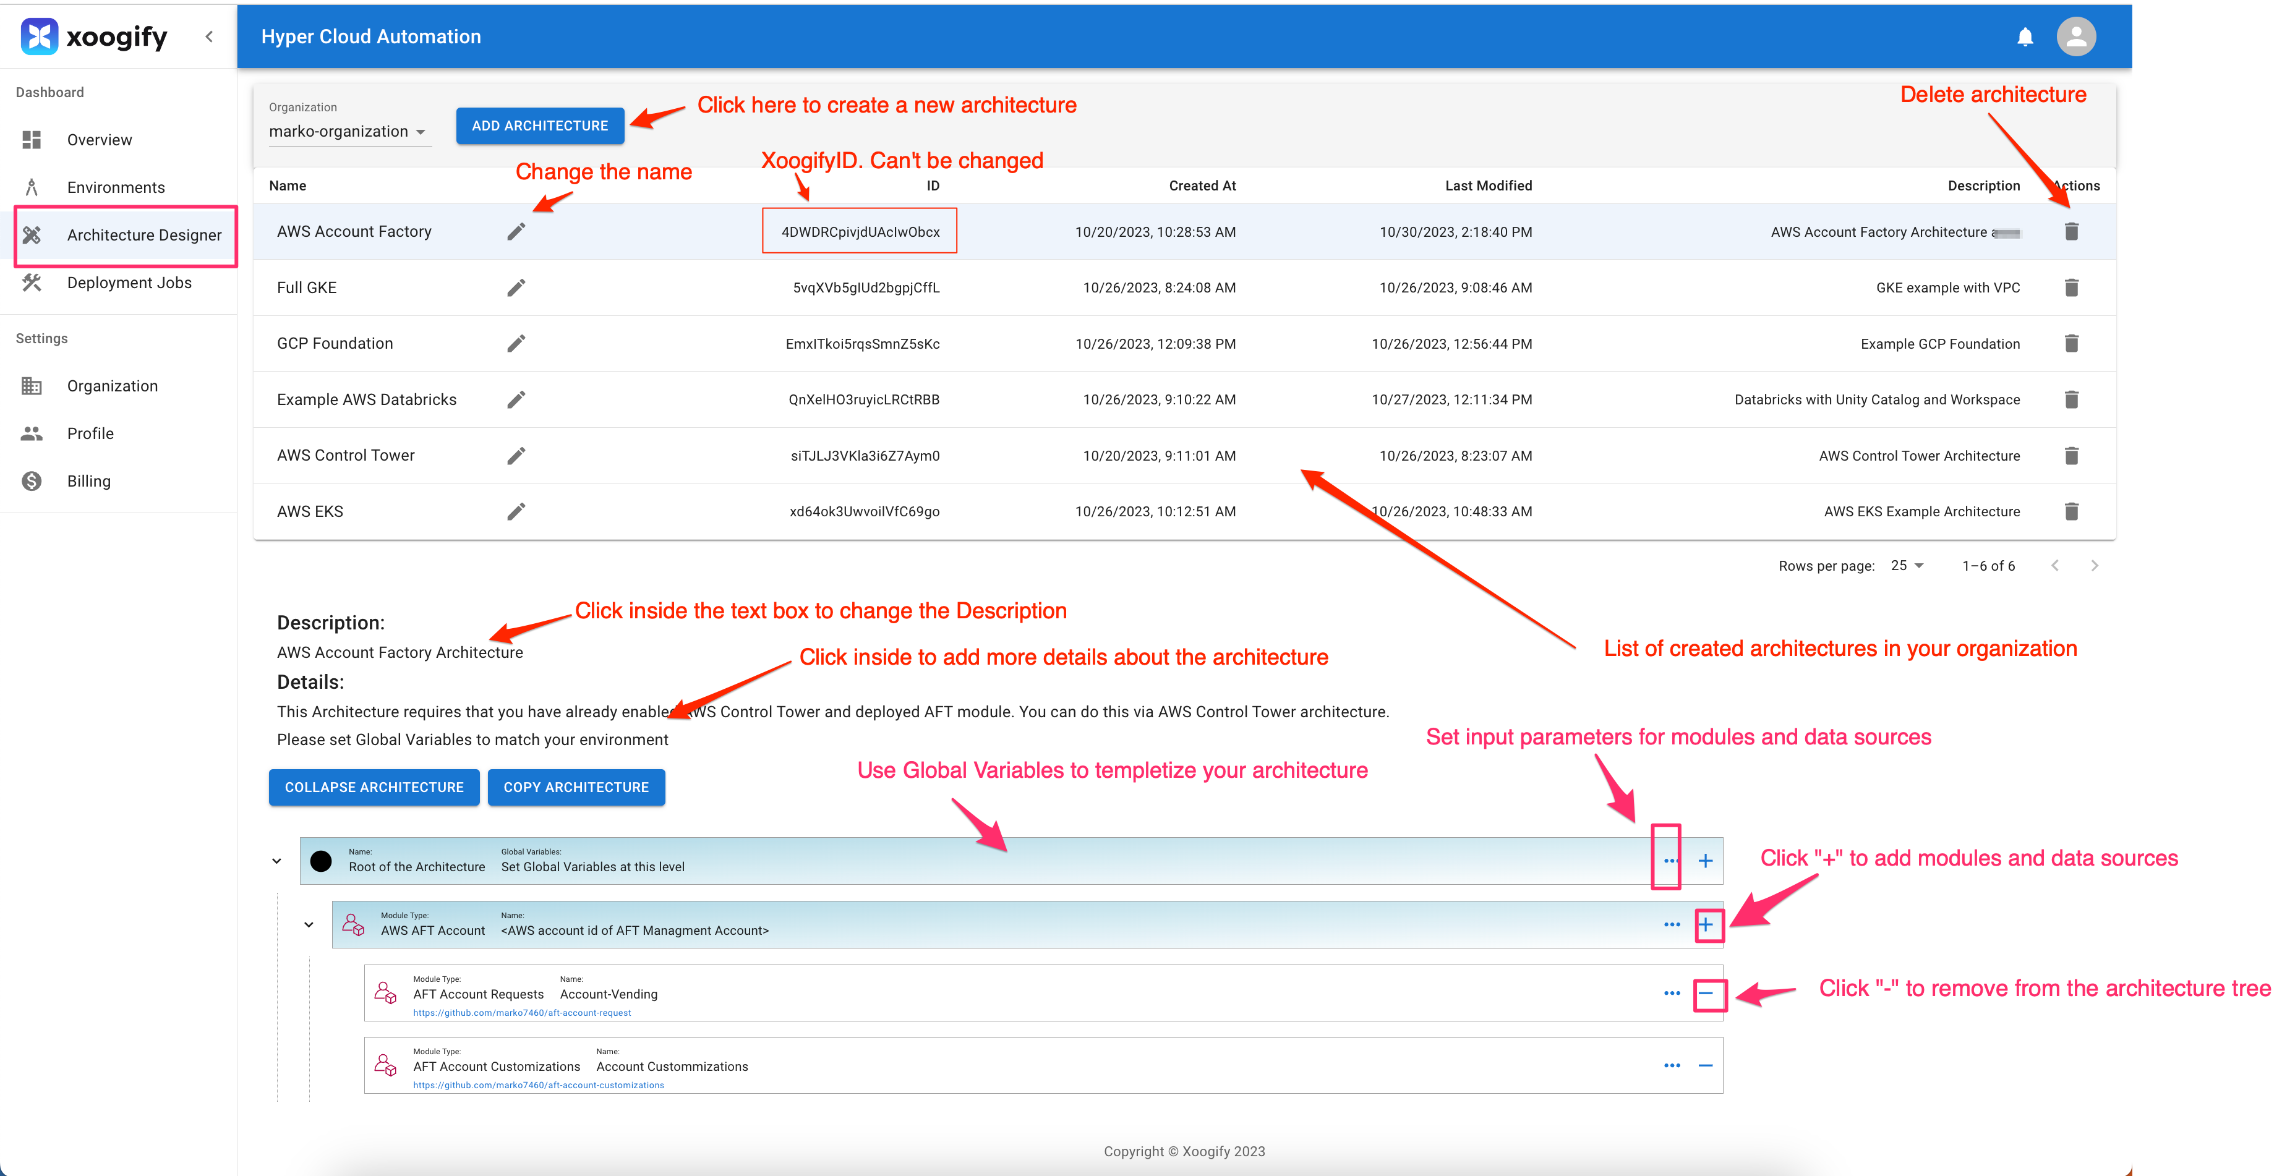The image size is (2282, 1176).
Task: Delete the AWS EKS architecture
Action: point(2071,511)
